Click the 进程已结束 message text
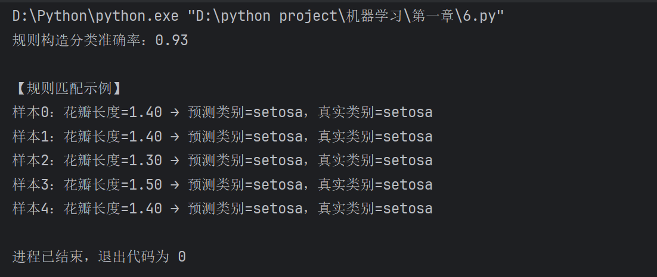 point(51,257)
